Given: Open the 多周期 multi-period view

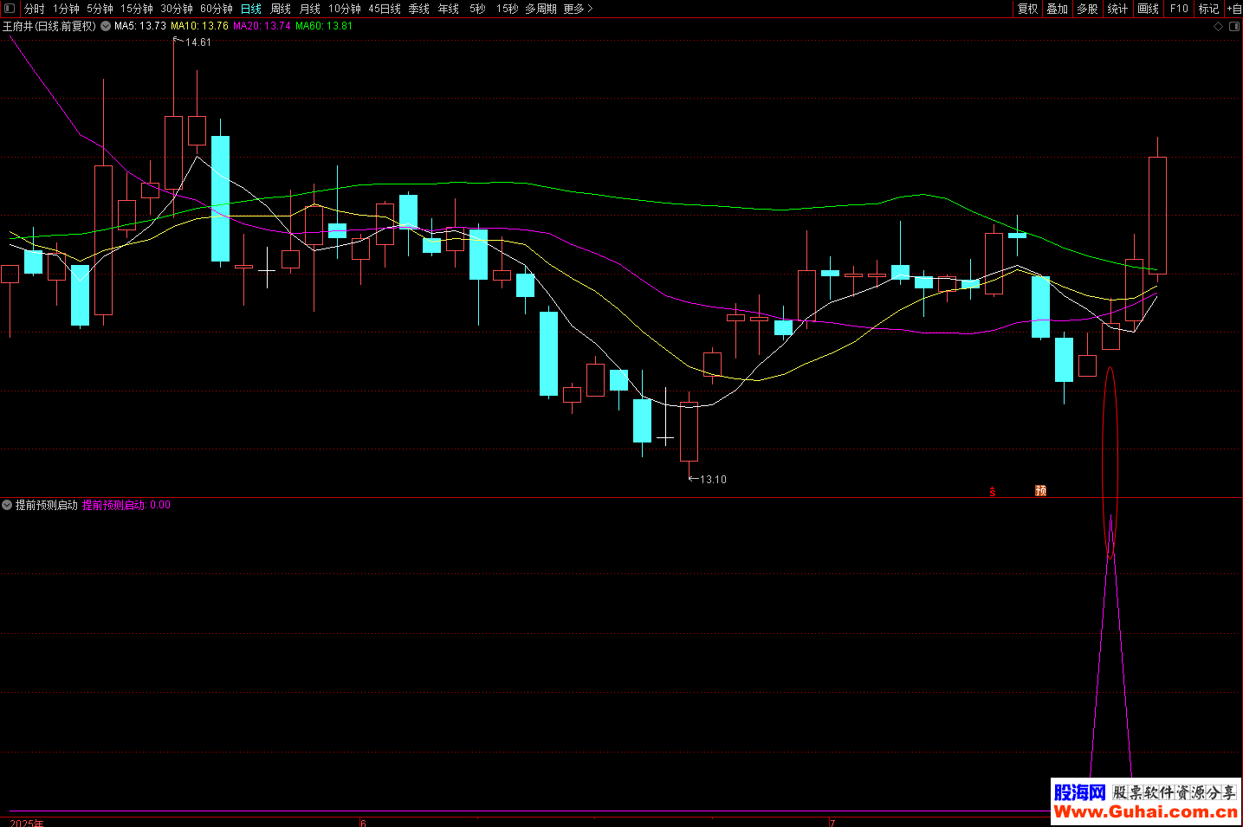Looking at the screenshot, I should 541,9.
